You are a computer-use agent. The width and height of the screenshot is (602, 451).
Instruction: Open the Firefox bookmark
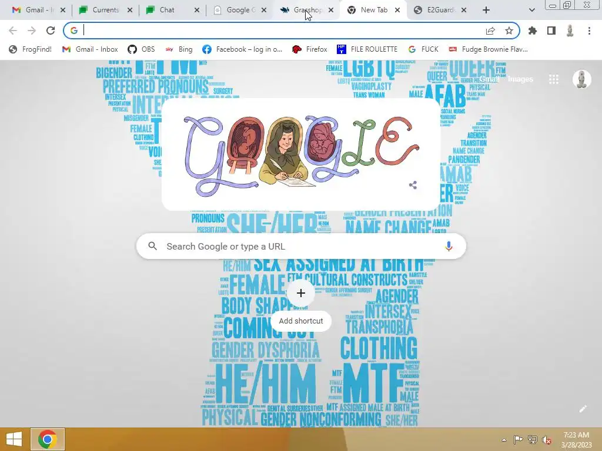pyautogui.click(x=309, y=49)
